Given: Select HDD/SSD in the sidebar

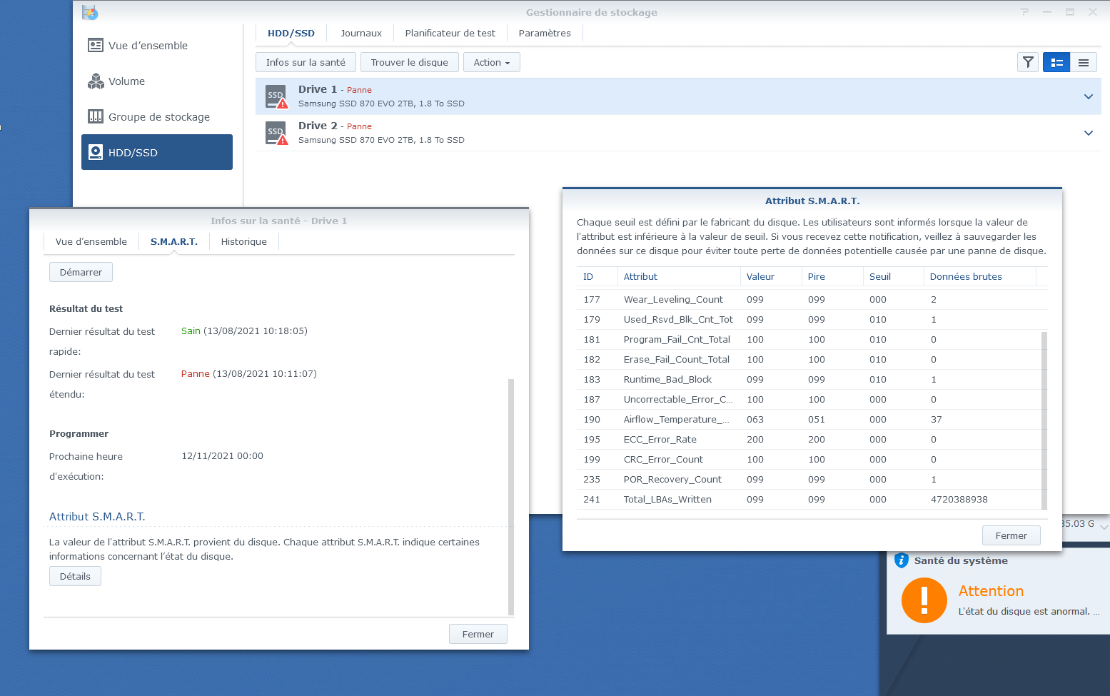Looking at the screenshot, I should pyautogui.click(x=157, y=152).
